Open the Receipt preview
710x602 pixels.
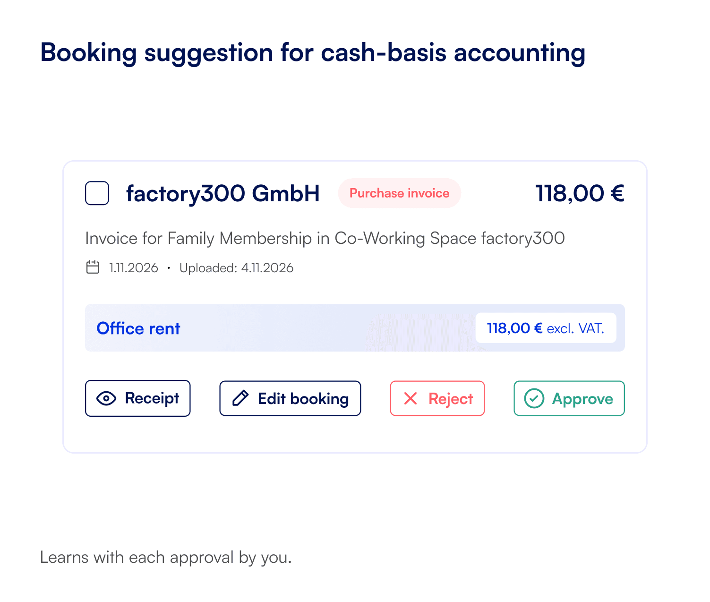(x=137, y=398)
